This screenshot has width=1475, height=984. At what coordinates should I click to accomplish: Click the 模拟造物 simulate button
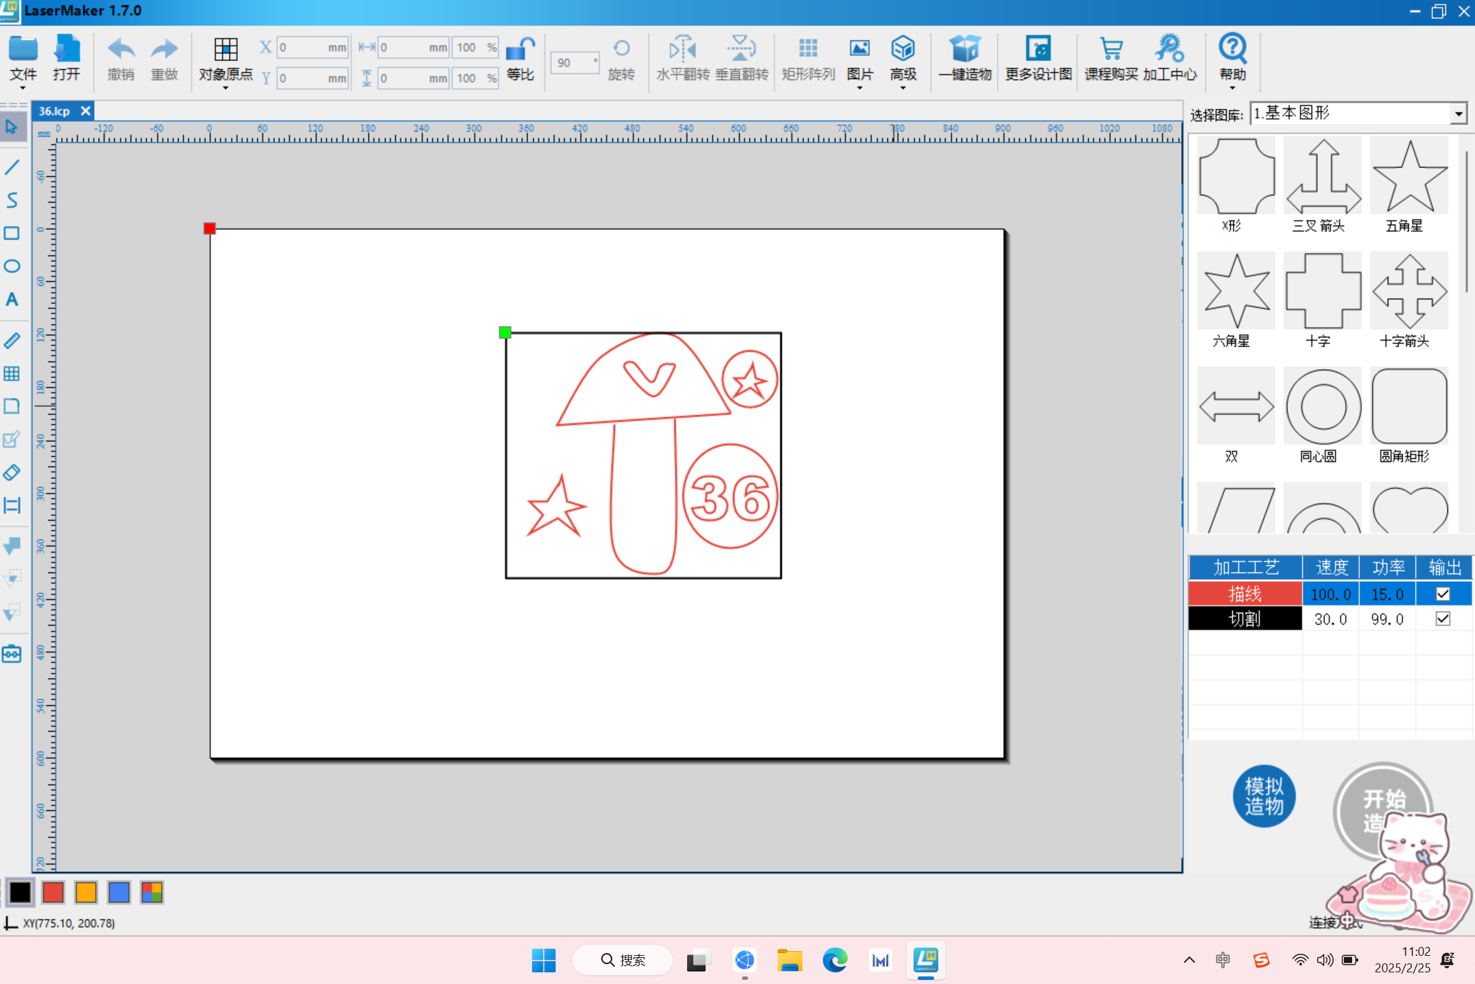click(1264, 796)
